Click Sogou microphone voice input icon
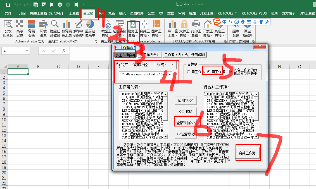The image size is (316, 189). [x=243, y=22]
